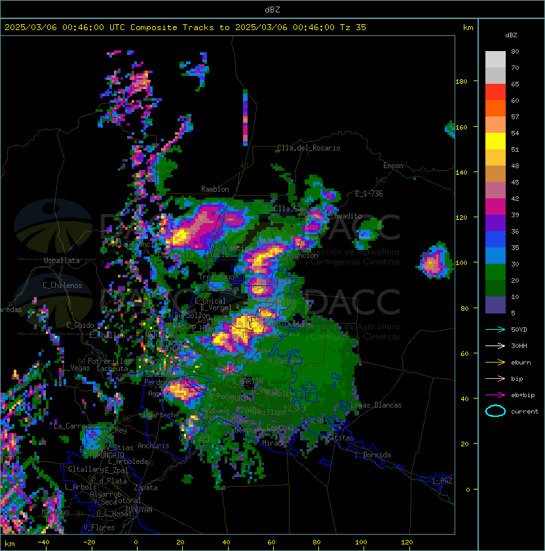Viewport: 545px width, 551px height.
Task: Click the 'Zapata' place label
Action: [x=145, y=488]
